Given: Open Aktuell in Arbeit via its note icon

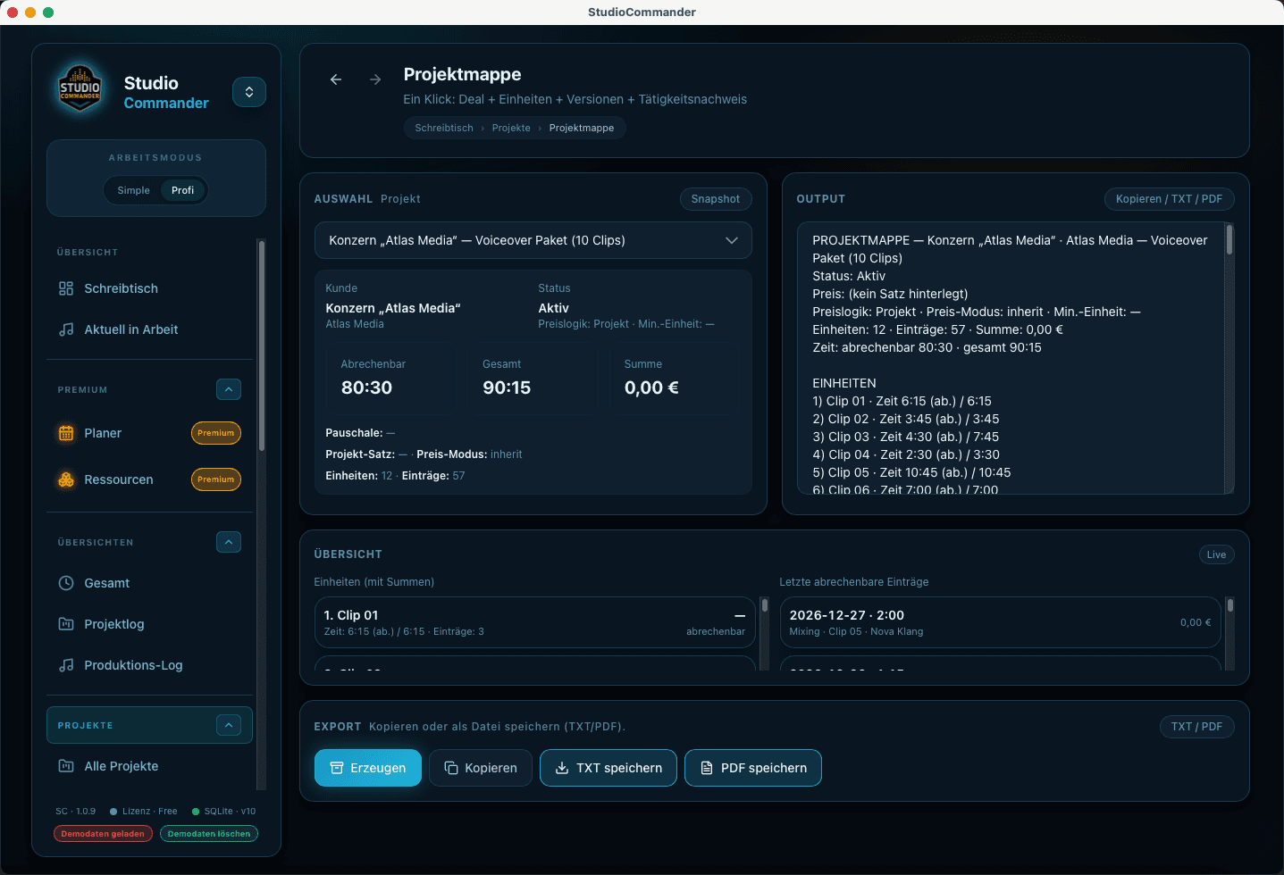Looking at the screenshot, I should 65,329.
